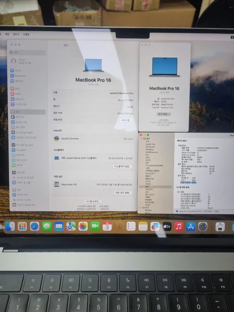Open Notes from the Dock
This screenshot has height=312, width=234.
[x=143, y=226]
